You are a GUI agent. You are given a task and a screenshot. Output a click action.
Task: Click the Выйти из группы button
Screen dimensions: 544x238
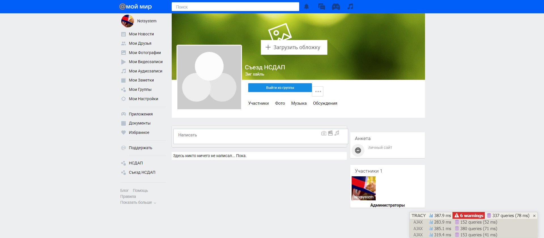click(280, 88)
